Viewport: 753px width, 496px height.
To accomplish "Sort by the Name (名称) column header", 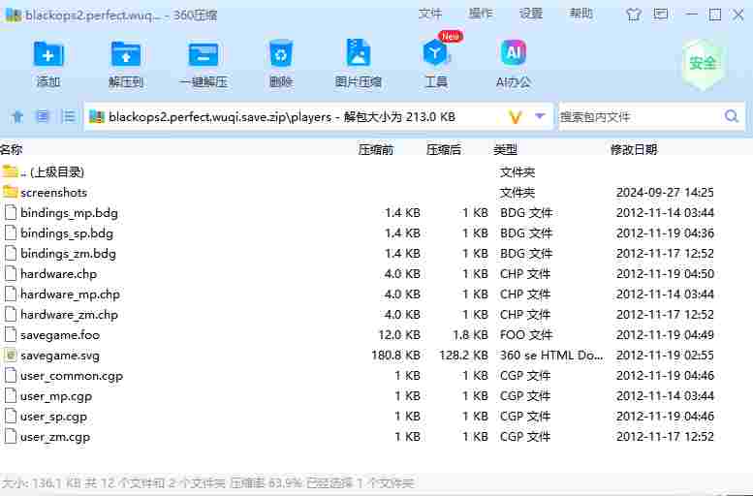I will point(12,150).
